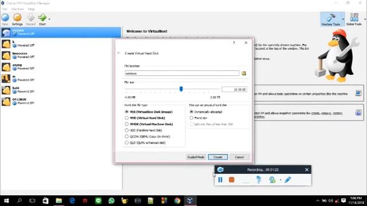
Task: Click the New machine toolbar icon
Action: coord(5,18)
